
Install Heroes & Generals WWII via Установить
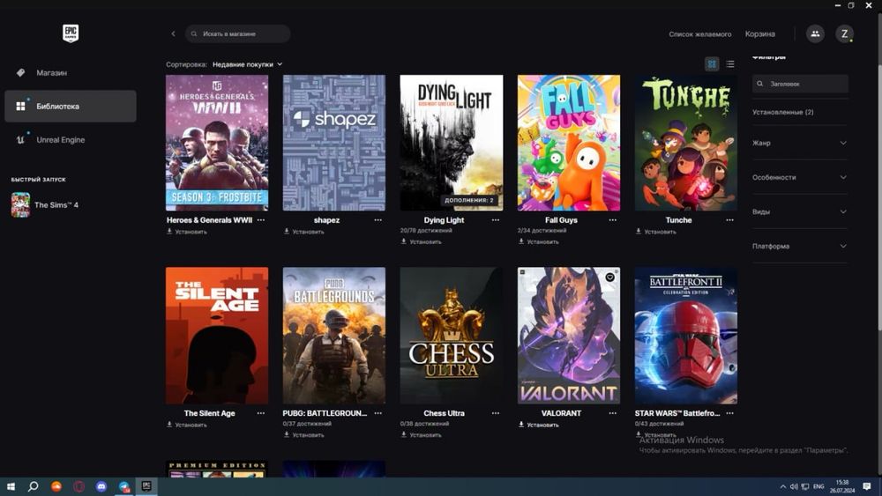coord(187,232)
